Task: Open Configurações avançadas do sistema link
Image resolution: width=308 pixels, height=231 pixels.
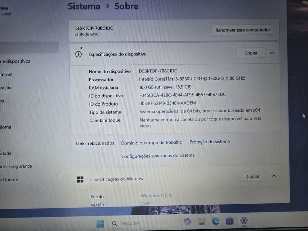Action: tap(158, 156)
